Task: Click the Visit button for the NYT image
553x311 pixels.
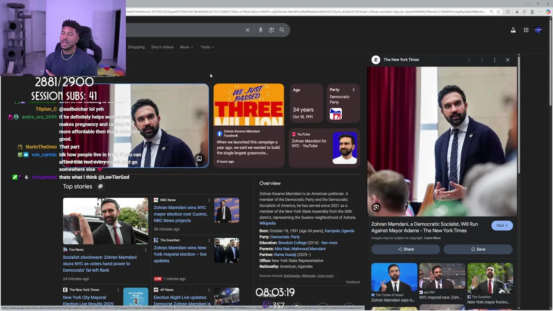Action: click(502, 225)
